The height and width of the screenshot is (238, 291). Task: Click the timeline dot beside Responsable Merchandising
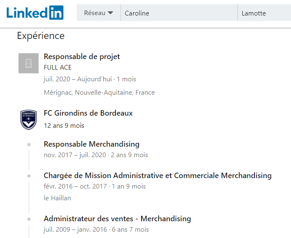click(29, 145)
